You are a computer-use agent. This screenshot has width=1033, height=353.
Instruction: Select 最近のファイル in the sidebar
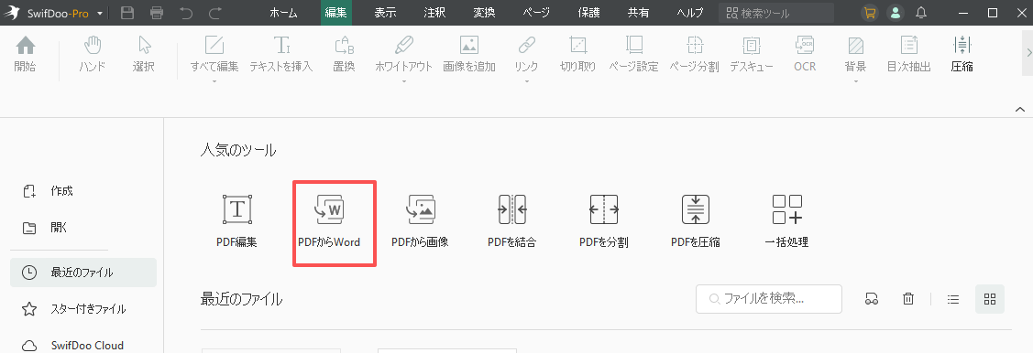click(x=83, y=273)
